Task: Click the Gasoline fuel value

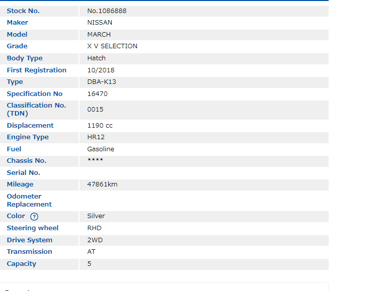Action: tap(101, 149)
